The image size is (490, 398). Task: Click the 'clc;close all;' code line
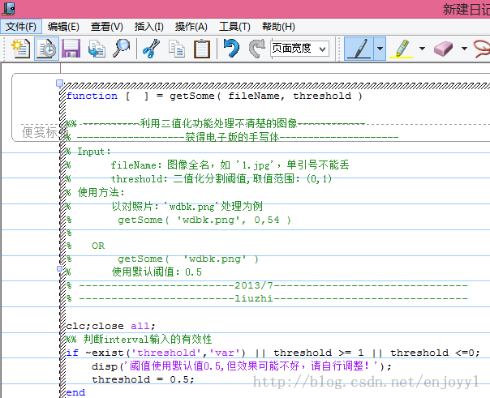coord(110,326)
